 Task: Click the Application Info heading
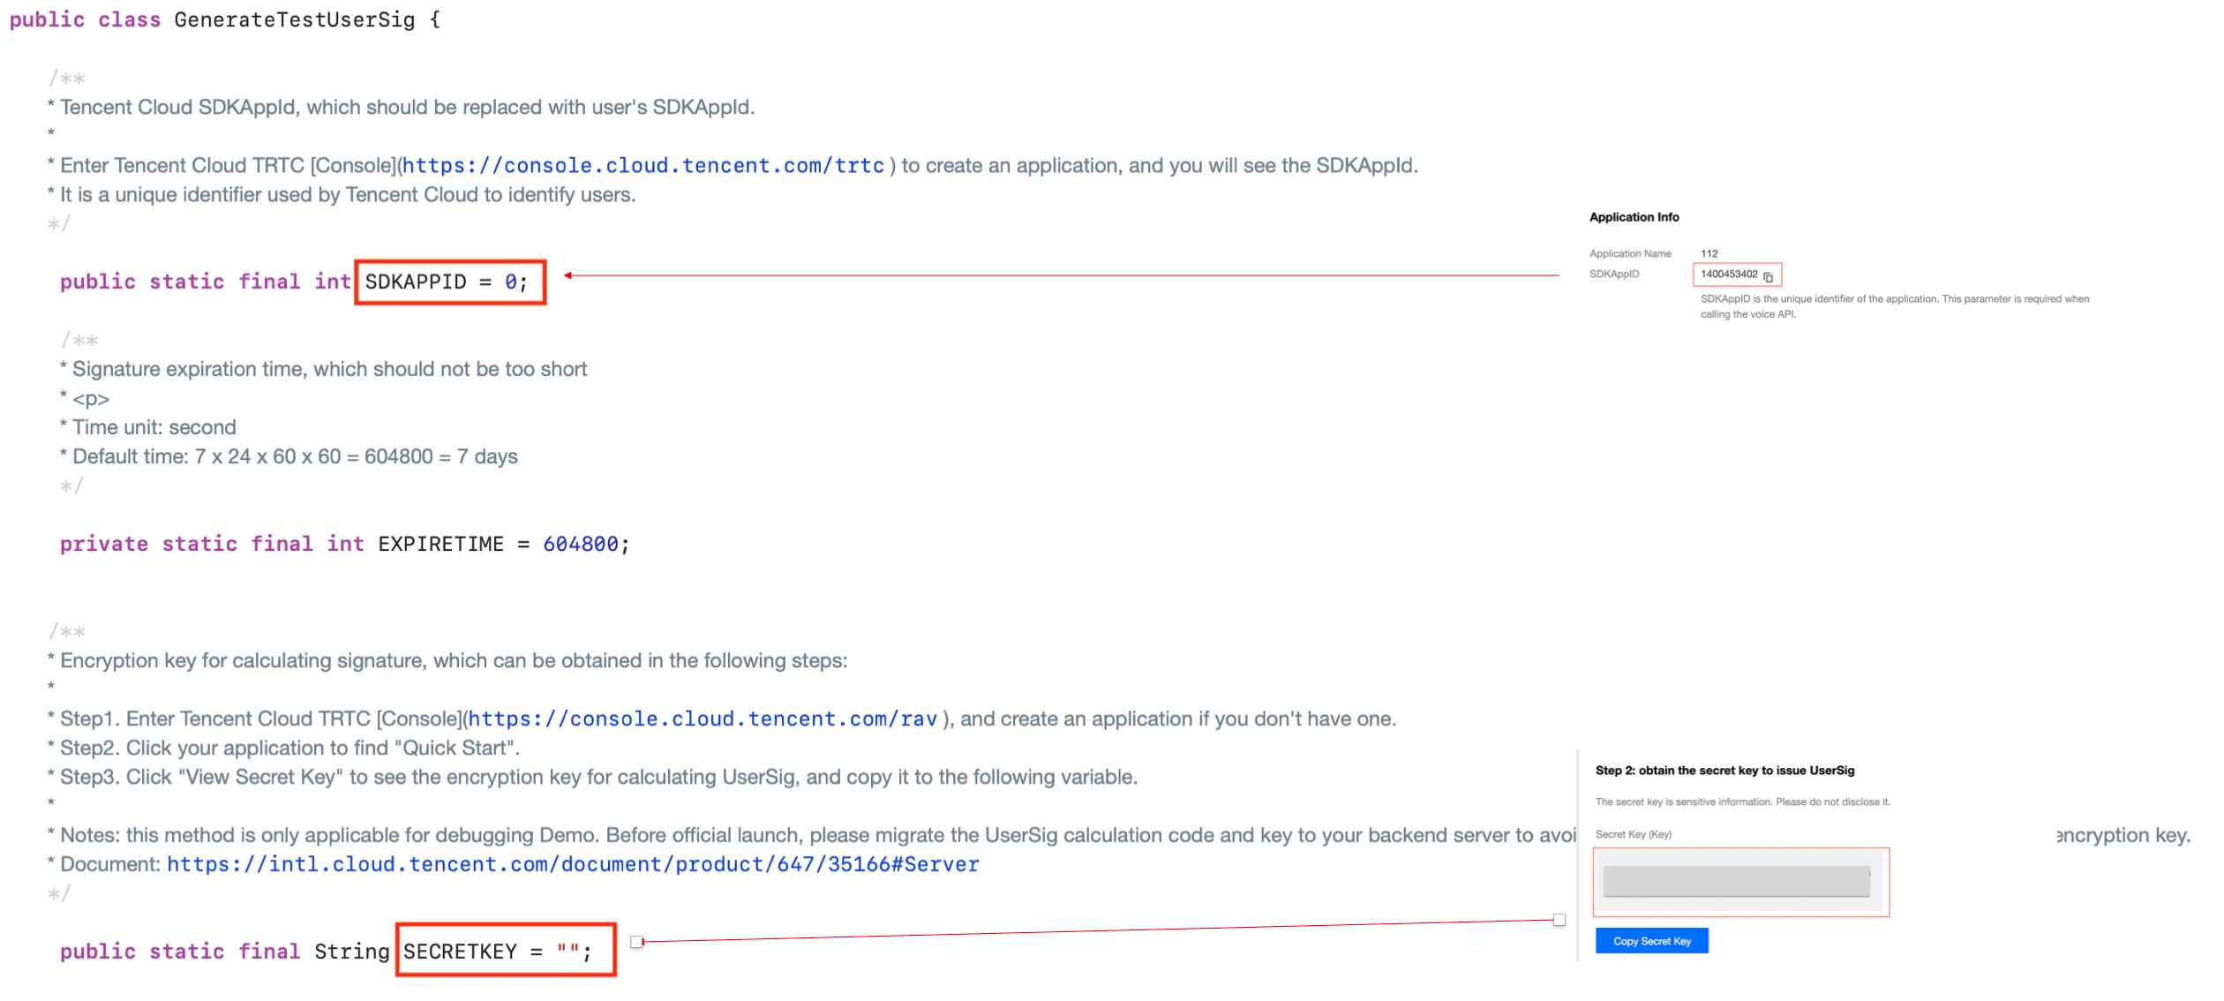1634,217
